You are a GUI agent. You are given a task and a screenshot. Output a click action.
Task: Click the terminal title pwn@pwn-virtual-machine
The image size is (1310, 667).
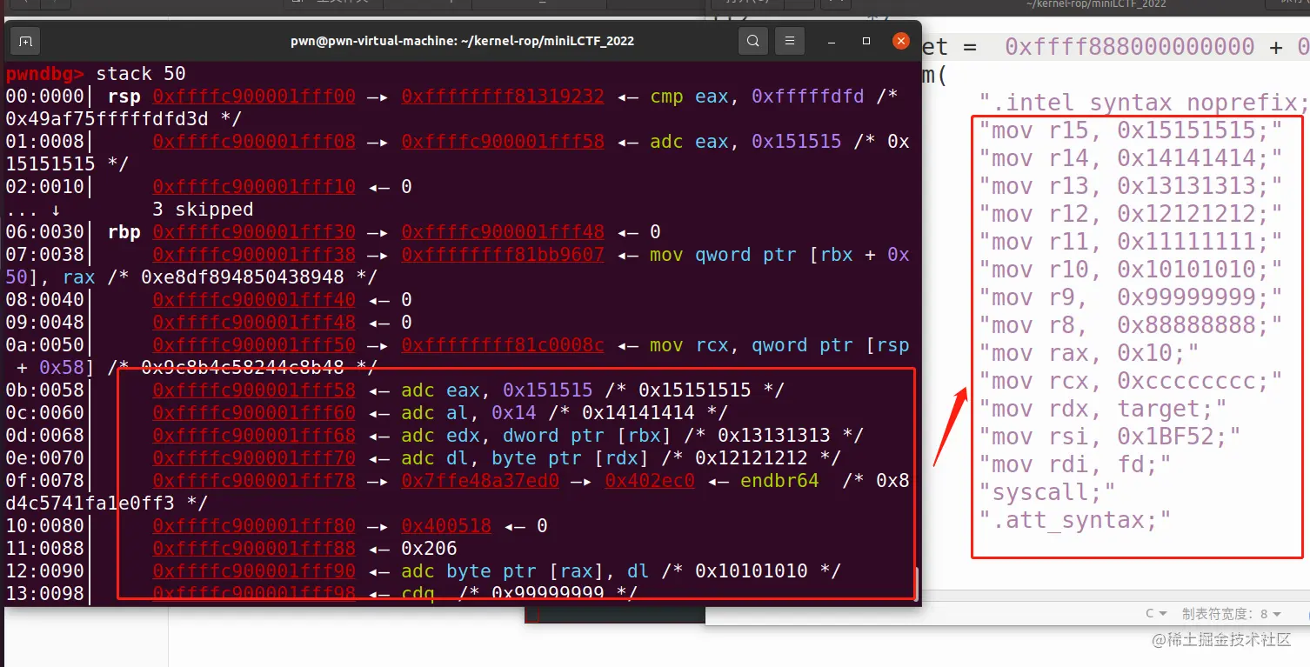(x=462, y=41)
